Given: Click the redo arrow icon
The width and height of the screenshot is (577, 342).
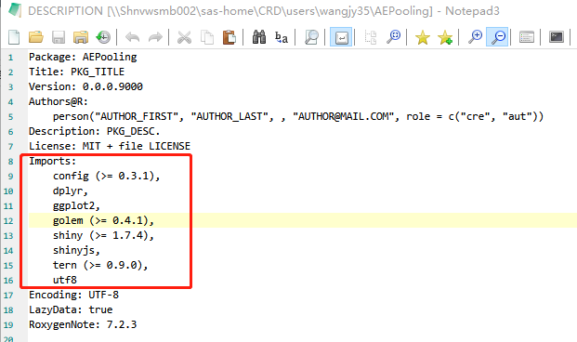Looking at the screenshot, I should coord(155,37).
